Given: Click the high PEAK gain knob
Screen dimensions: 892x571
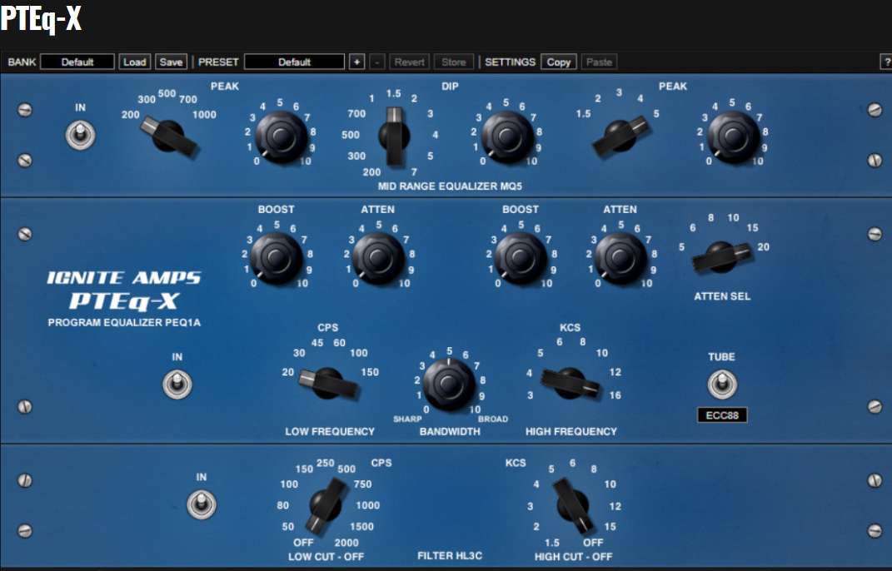Looking at the screenshot, I should [x=733, y=137].
